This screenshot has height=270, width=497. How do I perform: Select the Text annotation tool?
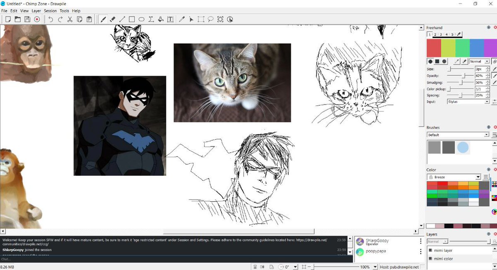pos(170,19)
